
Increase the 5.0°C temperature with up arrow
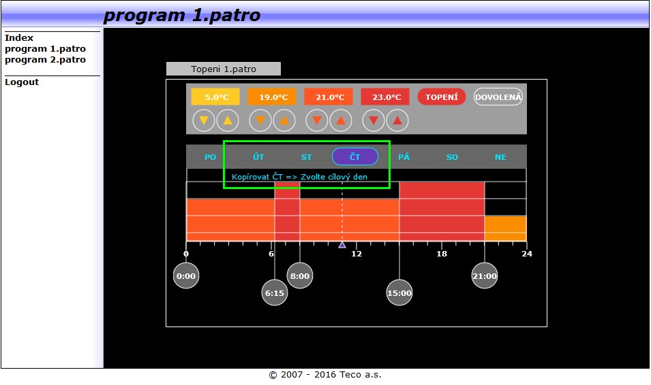[x=228, y=122]
